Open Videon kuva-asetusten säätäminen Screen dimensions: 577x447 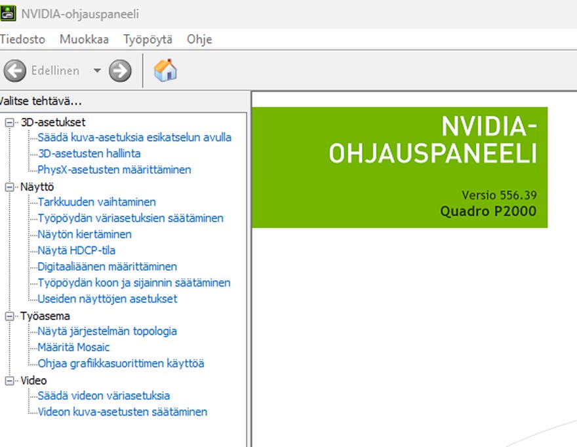123,412
